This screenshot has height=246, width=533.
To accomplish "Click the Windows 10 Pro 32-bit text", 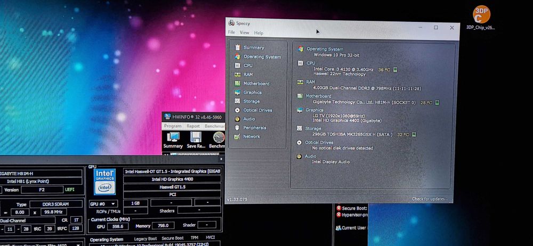I will 336,55.
